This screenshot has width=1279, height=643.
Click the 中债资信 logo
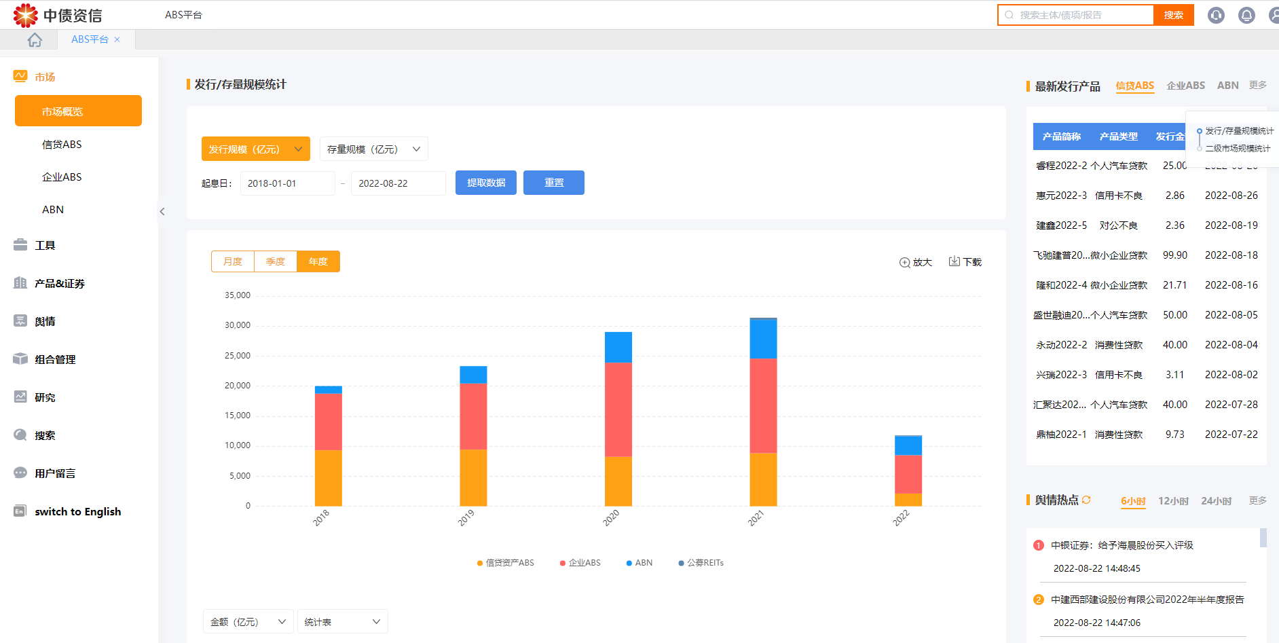pos(58,15)
